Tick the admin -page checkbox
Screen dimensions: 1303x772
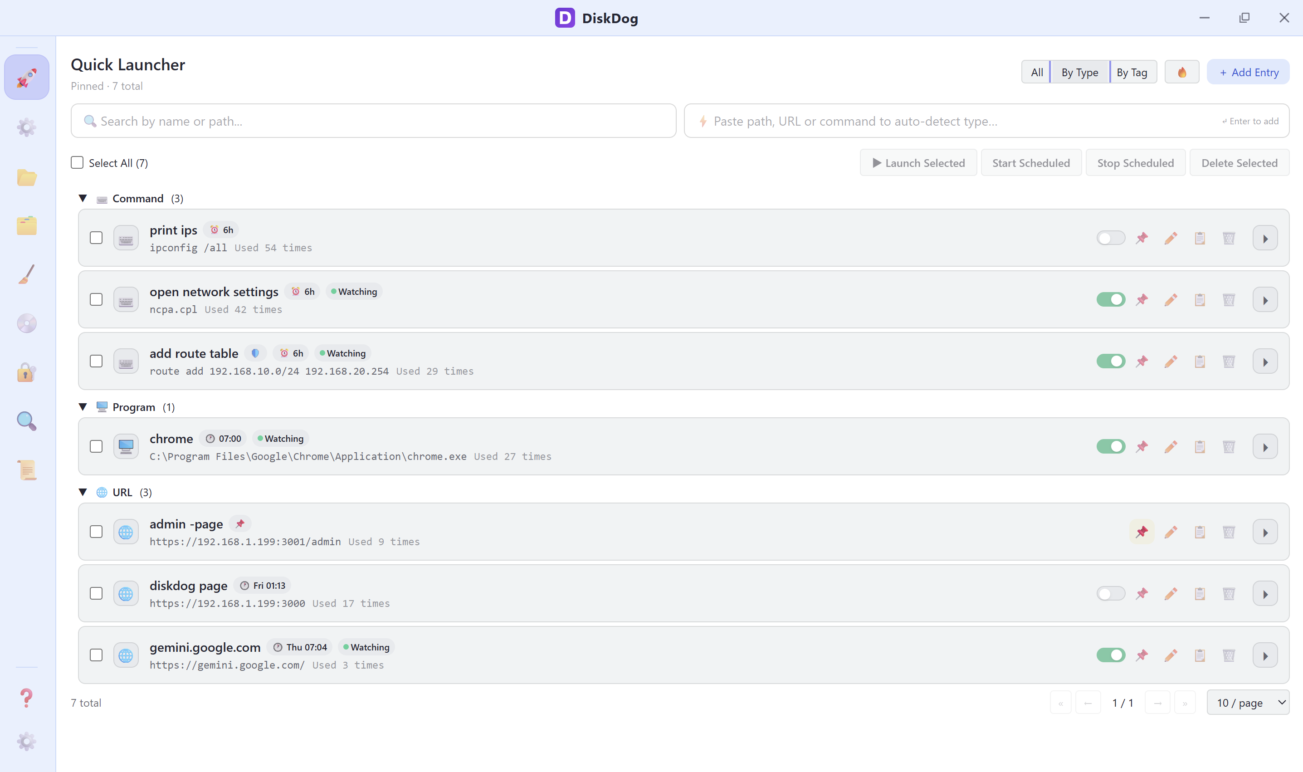click(x=96, y=532)
